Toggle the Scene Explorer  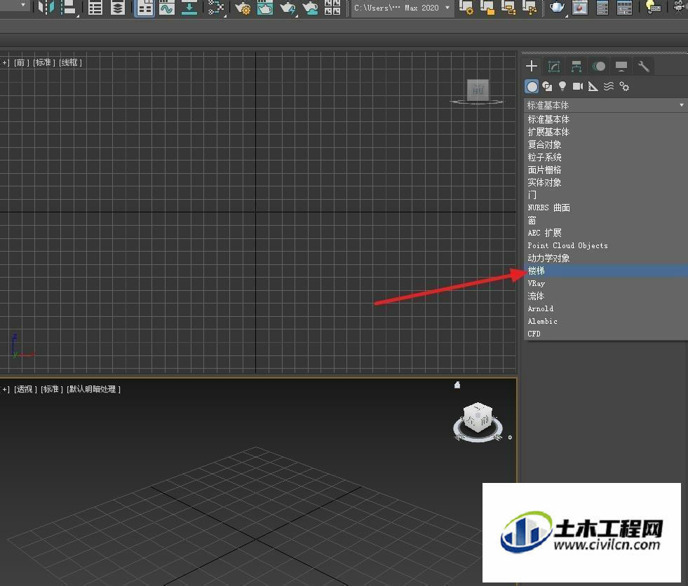click(95, 8)
